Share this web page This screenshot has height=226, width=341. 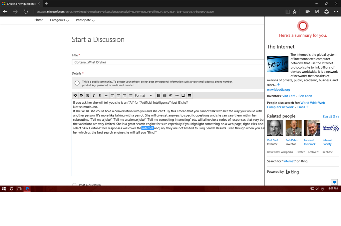point(326,12)
